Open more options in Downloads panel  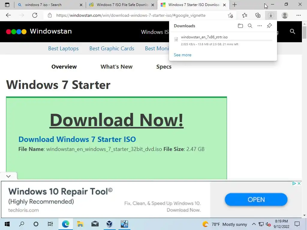pos(260,26)
